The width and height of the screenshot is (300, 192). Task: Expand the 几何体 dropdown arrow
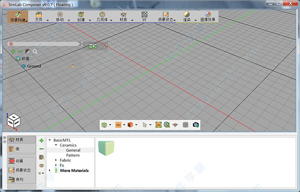point(111,20)
